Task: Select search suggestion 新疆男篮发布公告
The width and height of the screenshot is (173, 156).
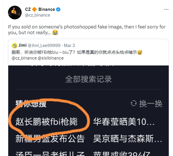Action: (50, 138)
